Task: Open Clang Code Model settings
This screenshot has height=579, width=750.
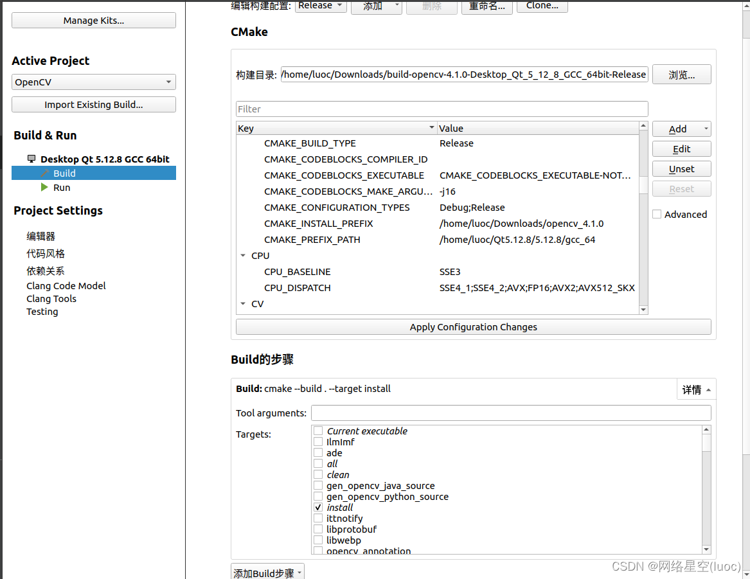Action: [66, 285]
